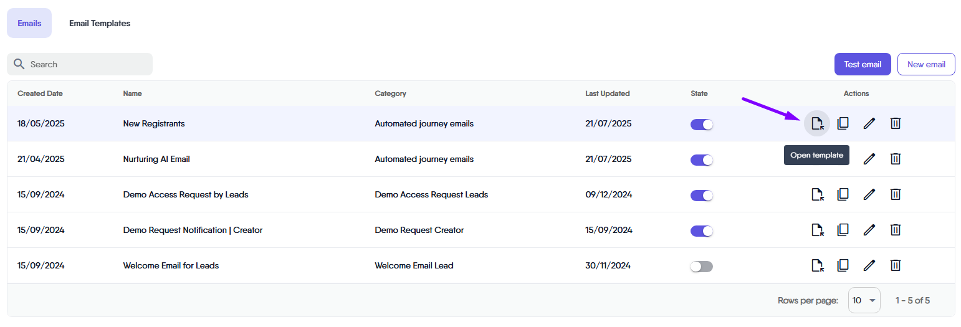Click the New email button
The width and height of the screenshot is (961, 327).
point(926,64)
